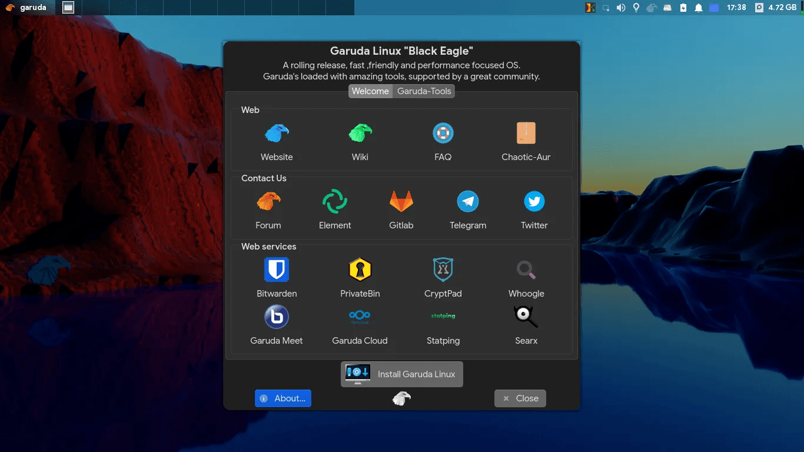
Task: Click the "FAQ" label
Action: coord(443,157)
